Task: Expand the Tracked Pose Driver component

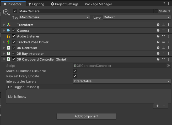Action: point(4,42)
